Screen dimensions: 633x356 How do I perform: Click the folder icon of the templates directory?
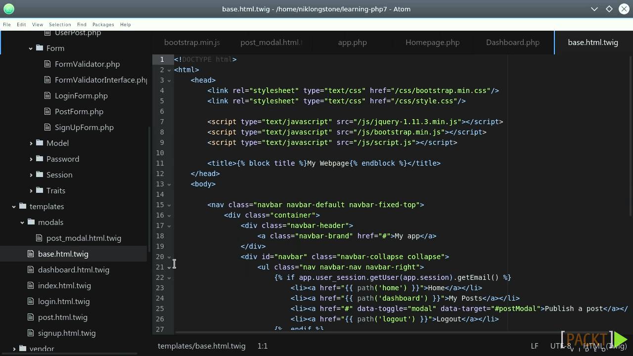click(23, 206)
